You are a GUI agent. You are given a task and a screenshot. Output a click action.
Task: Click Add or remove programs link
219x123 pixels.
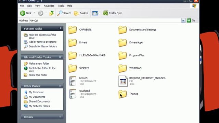(x=42, y=42)
